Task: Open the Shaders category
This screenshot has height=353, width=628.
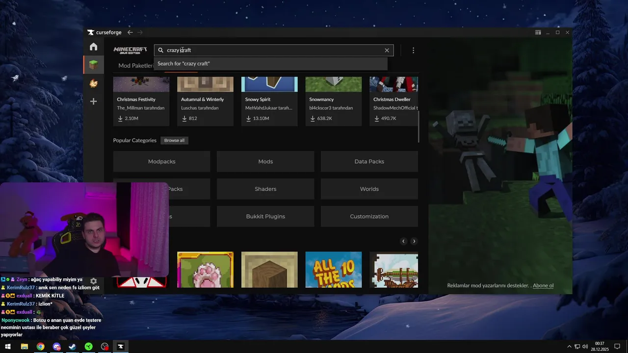Action: pyautogui.click(x=265, y=189)
